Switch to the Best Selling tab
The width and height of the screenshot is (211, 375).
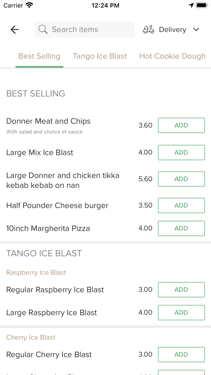point(39,56)
